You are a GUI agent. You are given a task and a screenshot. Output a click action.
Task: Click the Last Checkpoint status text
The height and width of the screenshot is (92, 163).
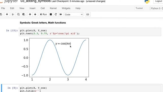click(68, 1)
